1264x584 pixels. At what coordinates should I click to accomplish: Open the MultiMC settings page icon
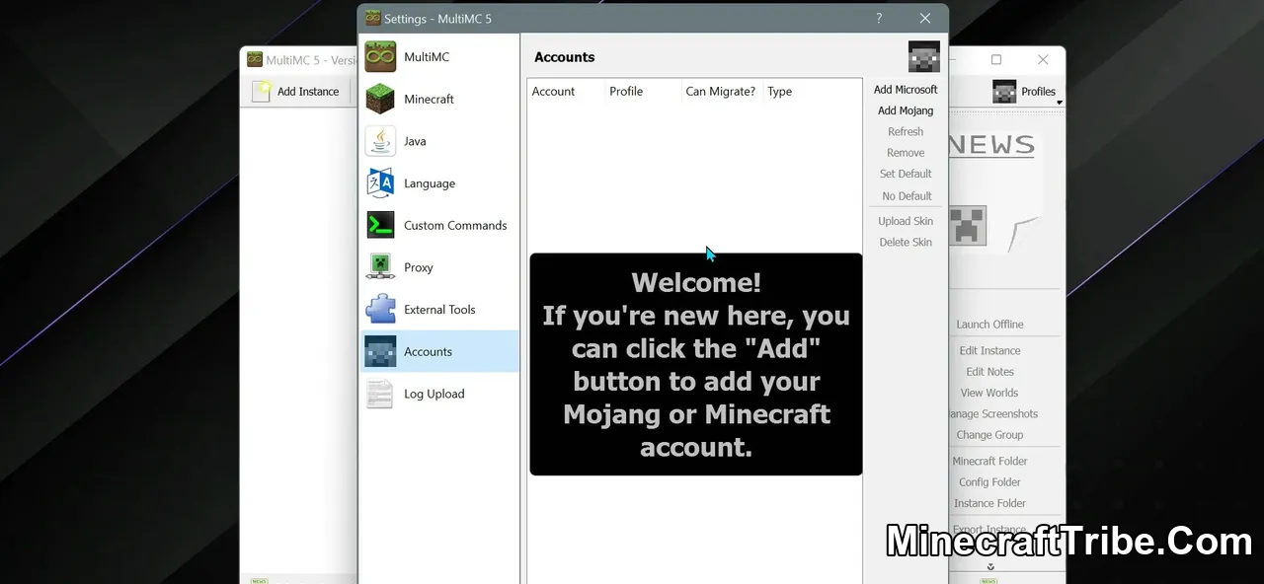[x=380, y=57]
